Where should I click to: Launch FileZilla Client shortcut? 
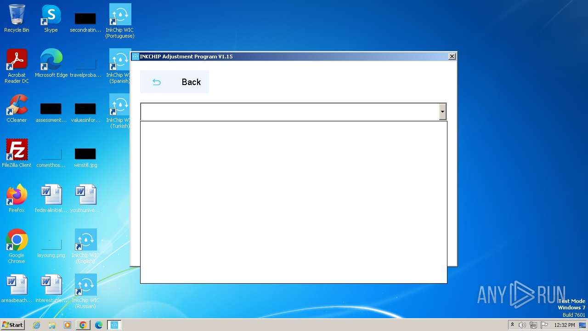(x=17, y=154)
